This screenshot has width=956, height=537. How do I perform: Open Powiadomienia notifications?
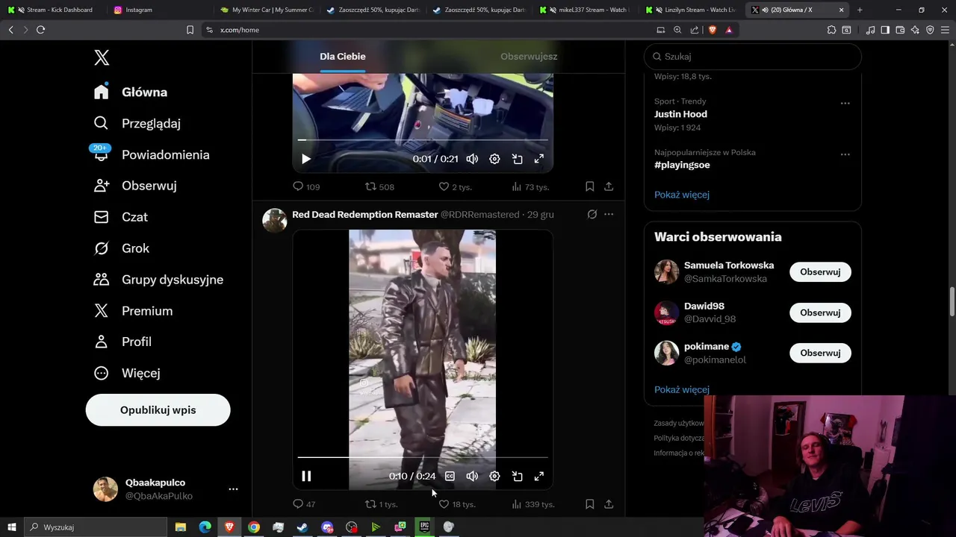[x=152, y=154]
